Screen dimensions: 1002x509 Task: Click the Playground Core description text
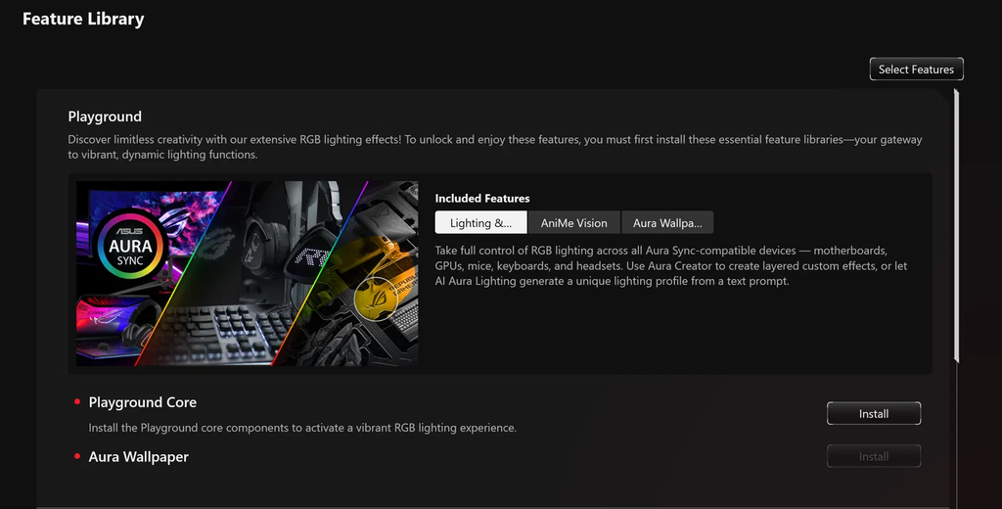(x=302, y=428)
